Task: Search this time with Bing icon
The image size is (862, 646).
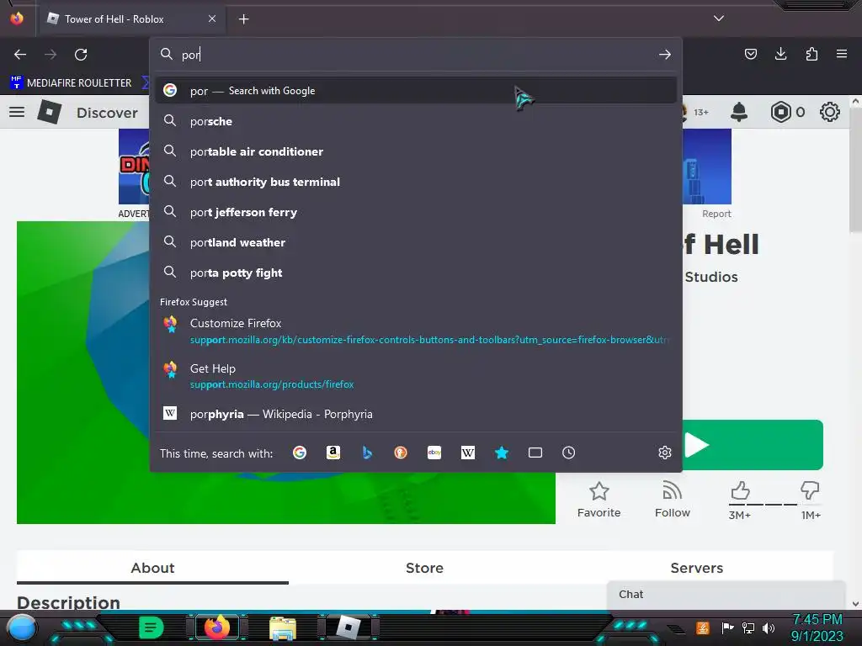Action: [x=367, y=453]
